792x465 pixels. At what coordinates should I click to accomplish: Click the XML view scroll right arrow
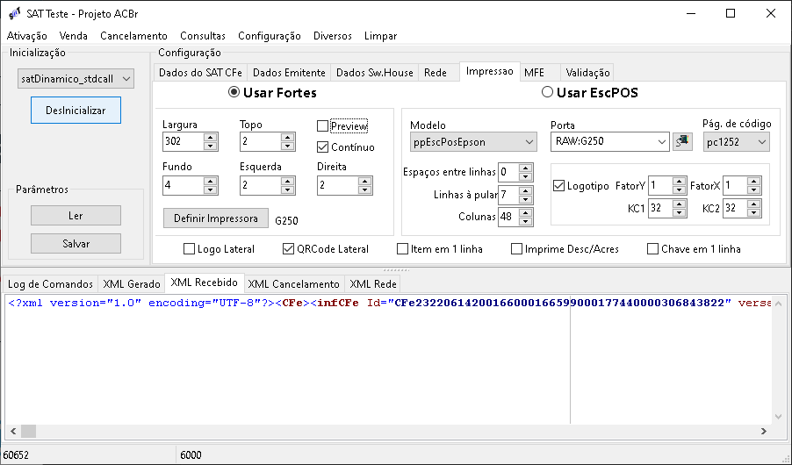764,431
